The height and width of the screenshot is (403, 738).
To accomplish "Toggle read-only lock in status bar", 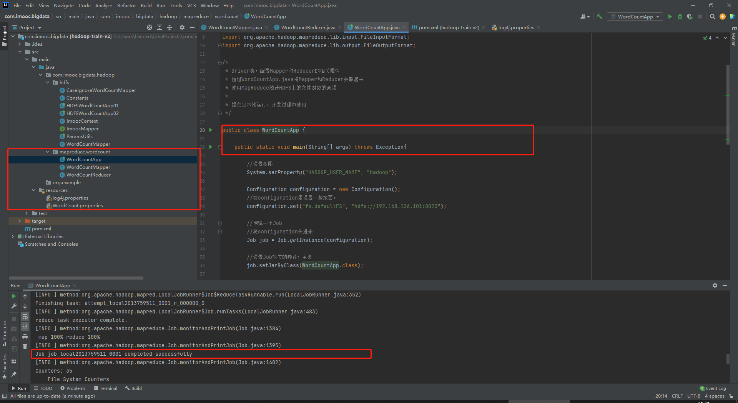I will (x=731, y=396).
